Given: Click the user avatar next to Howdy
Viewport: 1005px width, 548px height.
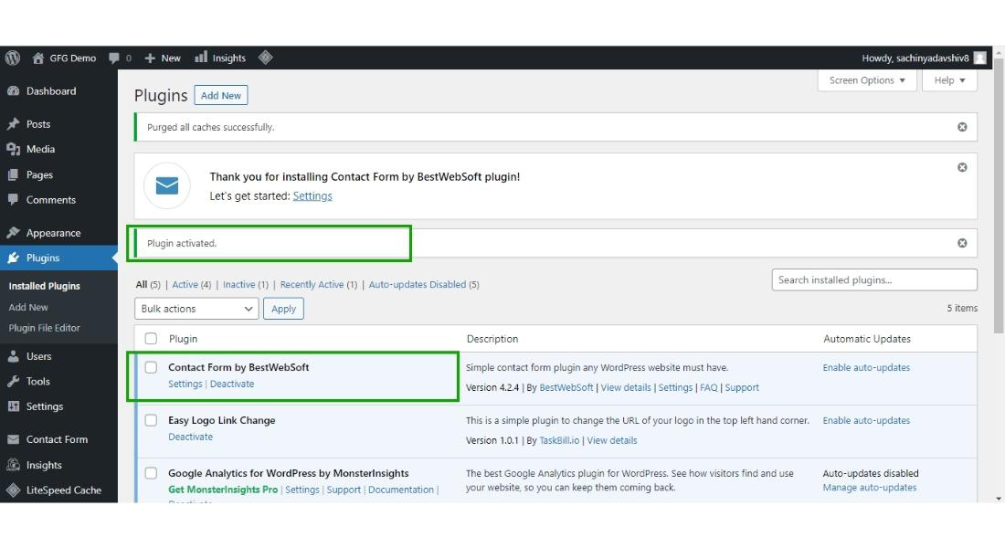Looking at the screenshot, I should click(979, 58).
